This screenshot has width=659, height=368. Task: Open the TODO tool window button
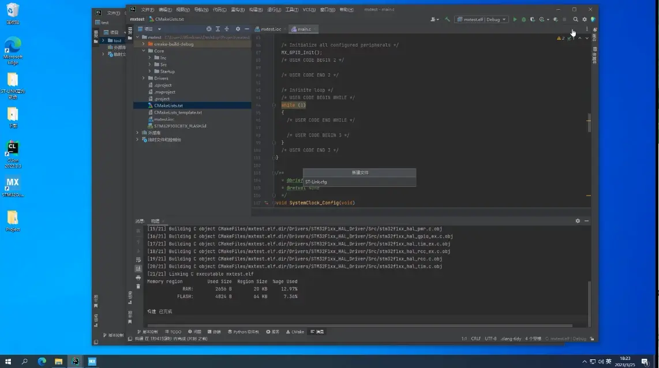click(173, 332)
